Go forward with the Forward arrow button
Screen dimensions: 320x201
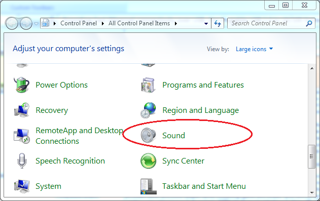(26, 23)
